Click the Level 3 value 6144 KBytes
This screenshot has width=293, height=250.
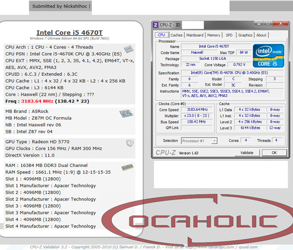(x=250, y=128)
